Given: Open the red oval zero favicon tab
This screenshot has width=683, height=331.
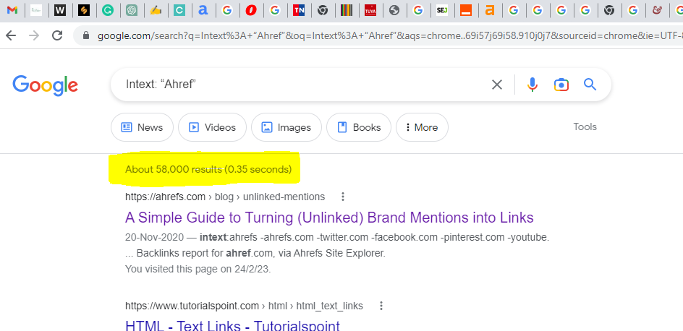Looking at the screenshot, I should (251, 10).
